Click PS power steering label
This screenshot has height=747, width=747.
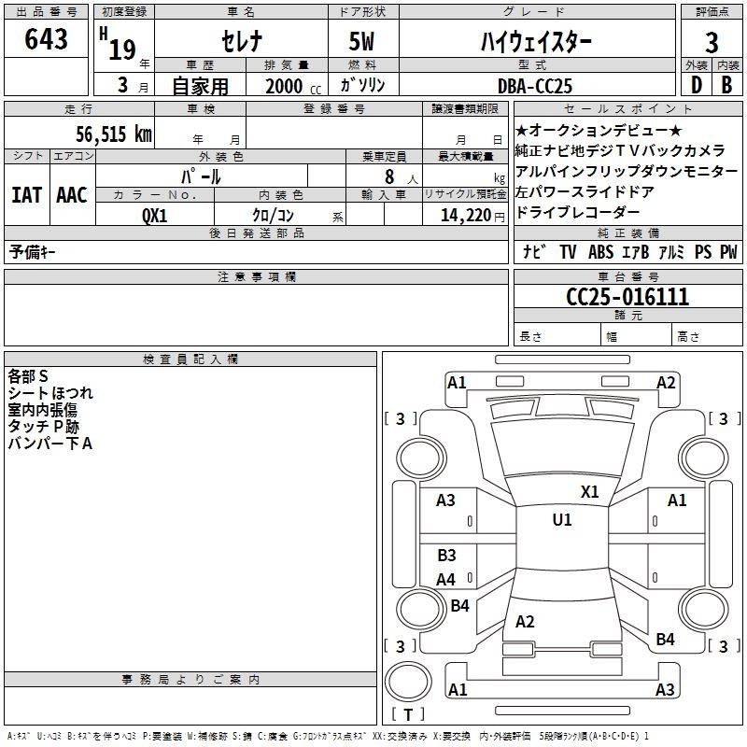[703, 252]
